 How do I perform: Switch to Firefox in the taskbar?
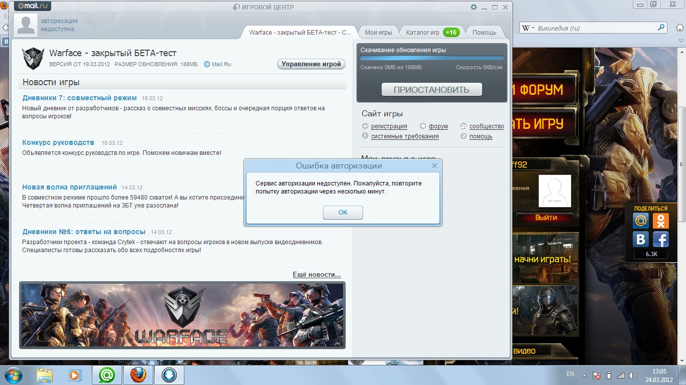point(137,375)
